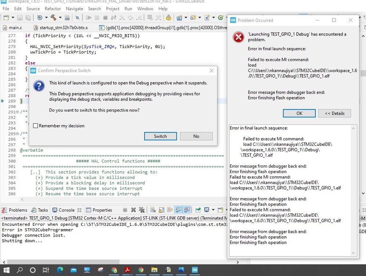
Task: Open the build configuration toolbar icon
Action: pos(40,18)
